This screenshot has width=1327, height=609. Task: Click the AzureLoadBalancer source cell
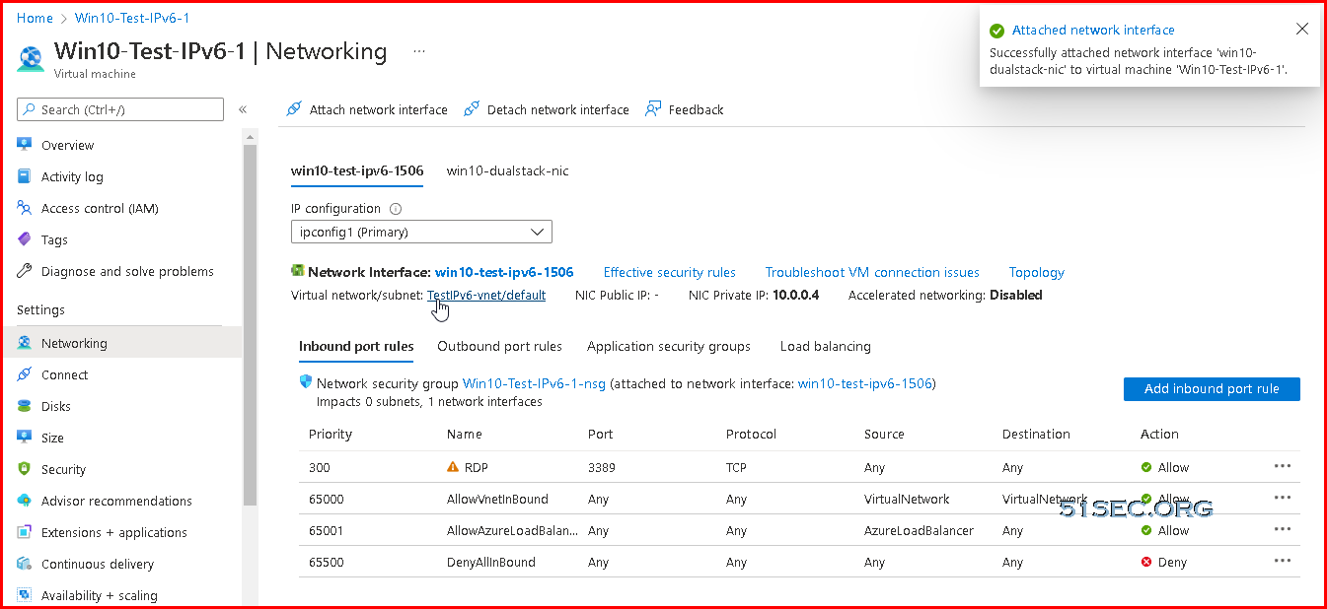[919, 530]
